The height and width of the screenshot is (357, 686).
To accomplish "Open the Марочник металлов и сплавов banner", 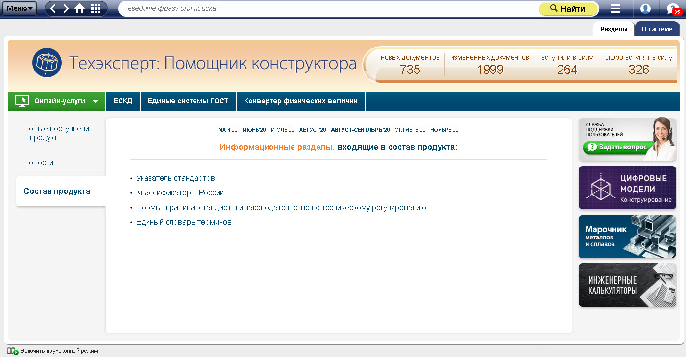I will pyautogui.click(x=627, y=237).
